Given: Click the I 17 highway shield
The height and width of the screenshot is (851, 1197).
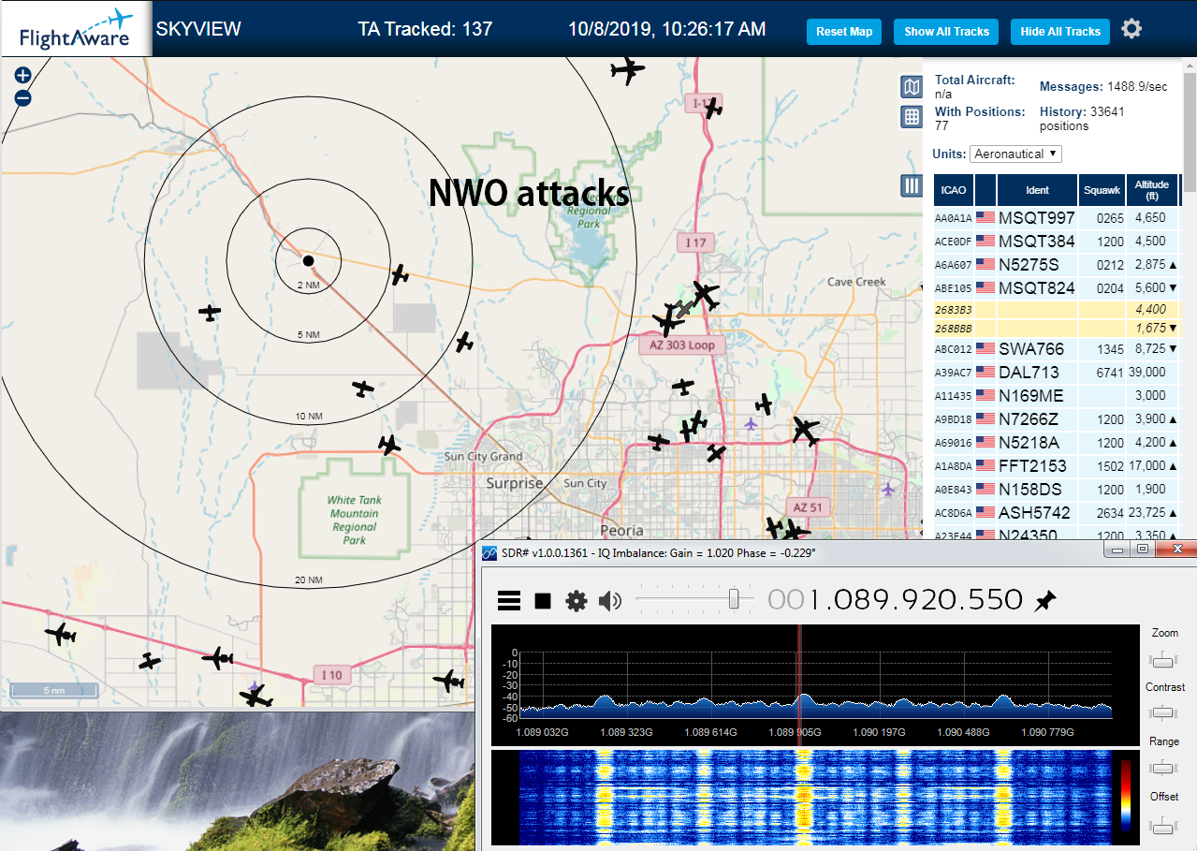Looking at the screenshot, I should [695, 243].
